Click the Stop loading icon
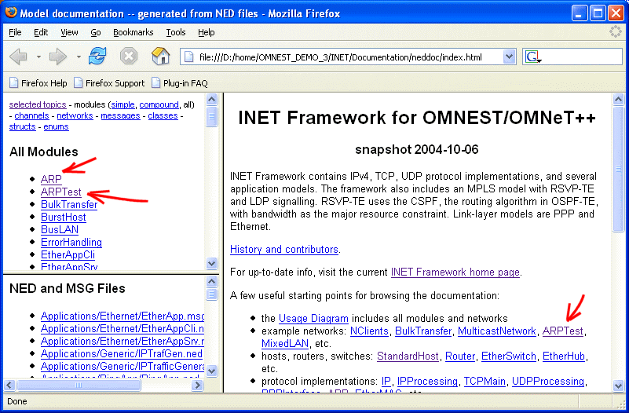Viewport: 629px width, 413px height. pyautogui.click(x=129, y=56)
